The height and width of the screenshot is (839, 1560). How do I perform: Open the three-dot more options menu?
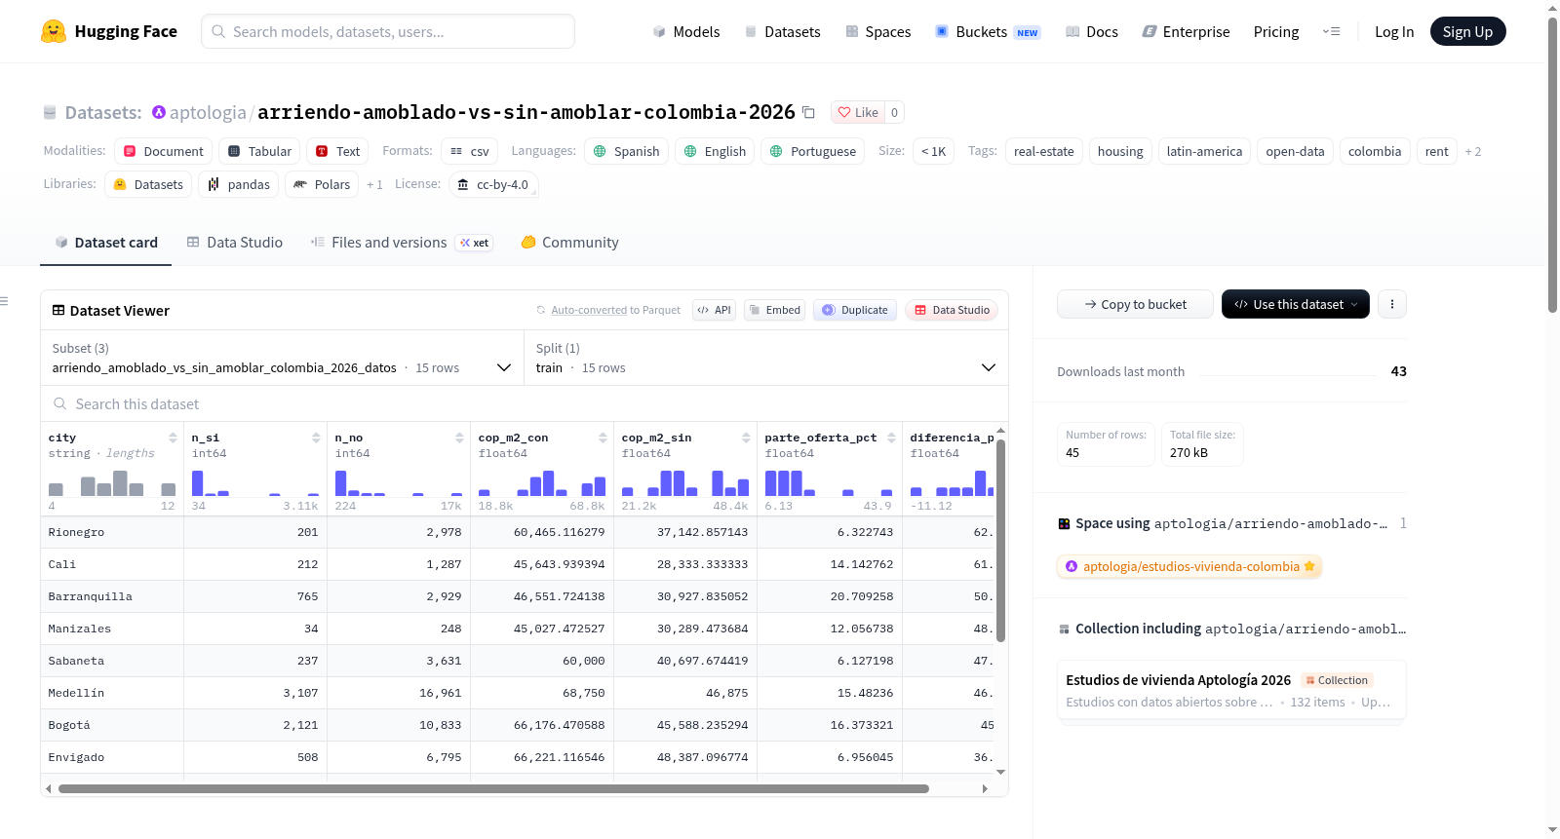[1392, 304]
